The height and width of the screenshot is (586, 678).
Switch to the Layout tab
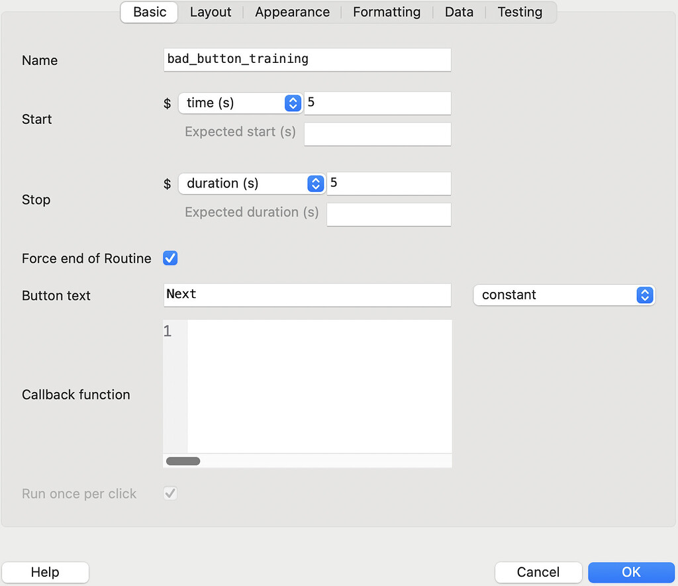click(211, 12)
